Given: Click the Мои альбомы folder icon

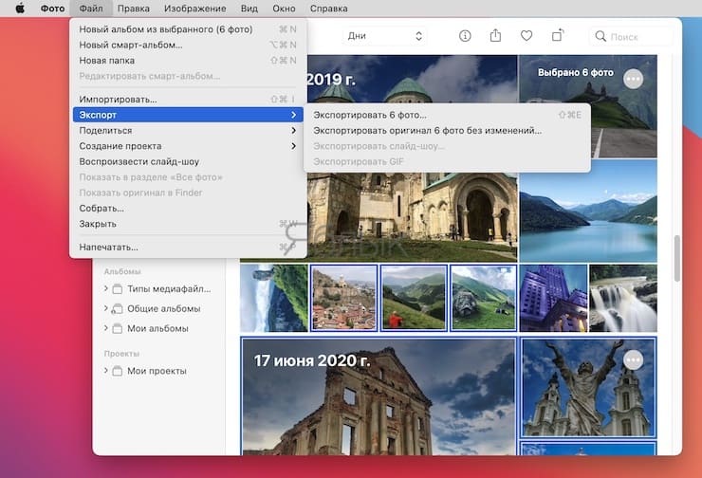Looking at the screenshot, I should 118,328.
